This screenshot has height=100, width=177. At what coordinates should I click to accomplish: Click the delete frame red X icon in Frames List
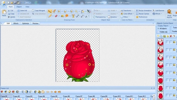[x=13, y=92]
